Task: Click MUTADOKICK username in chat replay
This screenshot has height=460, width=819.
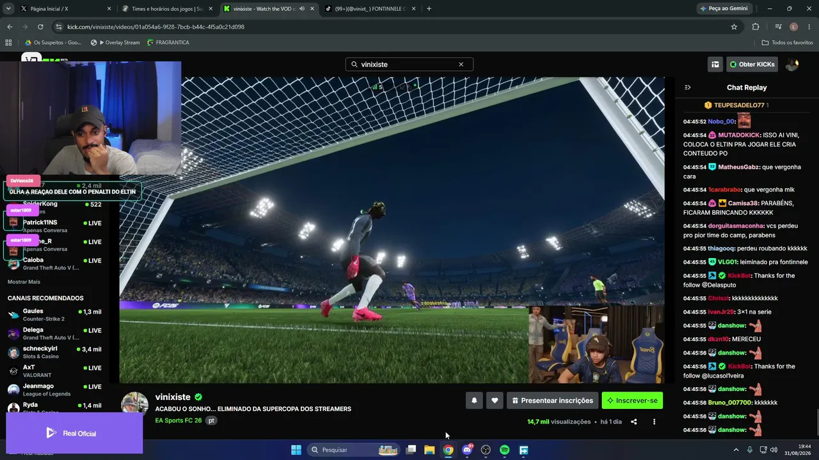Action: pyautogui.click(x=739, y=135)
